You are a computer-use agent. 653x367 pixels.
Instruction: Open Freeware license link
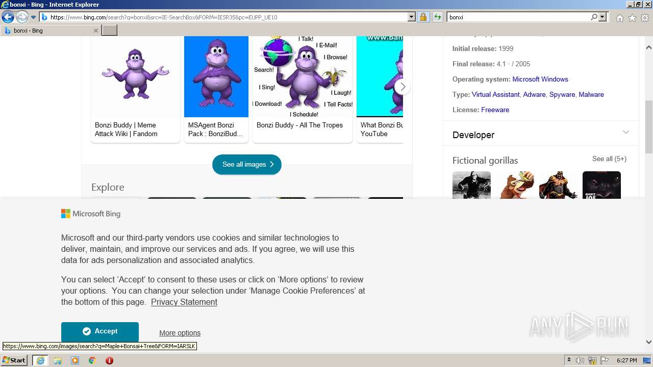tap(495, 110)
